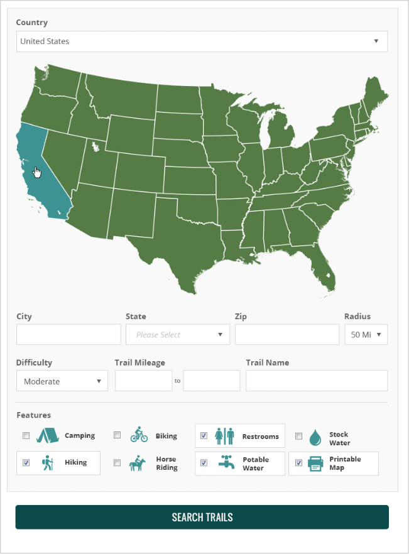Click the Printable Map printer icon
409x554 pixels.
315,464
